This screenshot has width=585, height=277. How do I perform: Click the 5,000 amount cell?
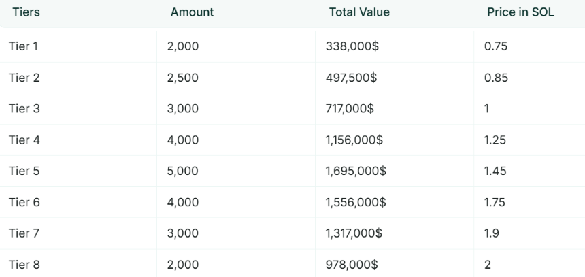pos(183,171)
